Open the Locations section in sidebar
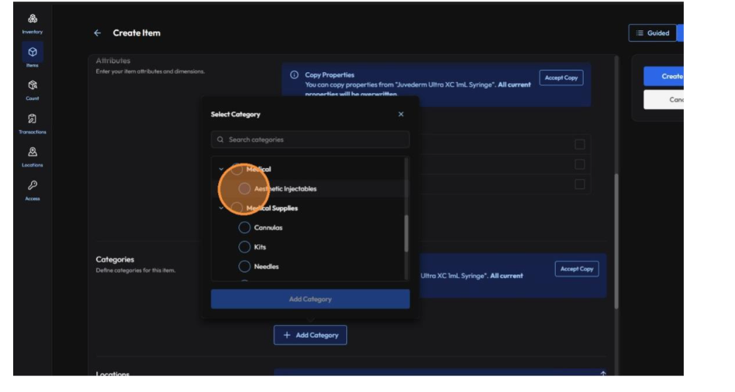Viewport: 735px width, 392px height. [33, 157]
